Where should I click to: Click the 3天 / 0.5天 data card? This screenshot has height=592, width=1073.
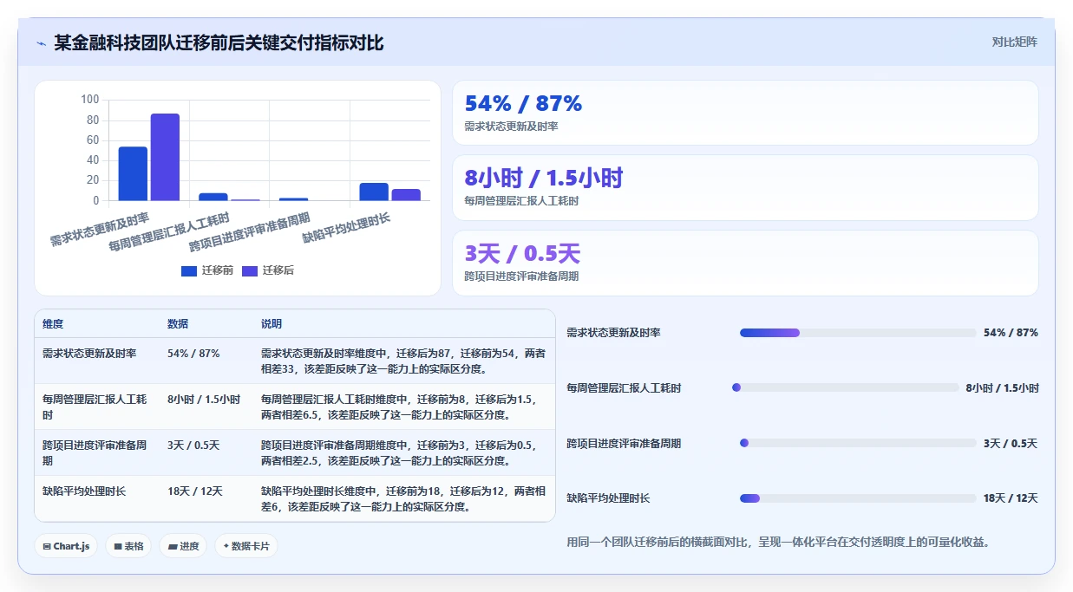(x=745, y=263)
